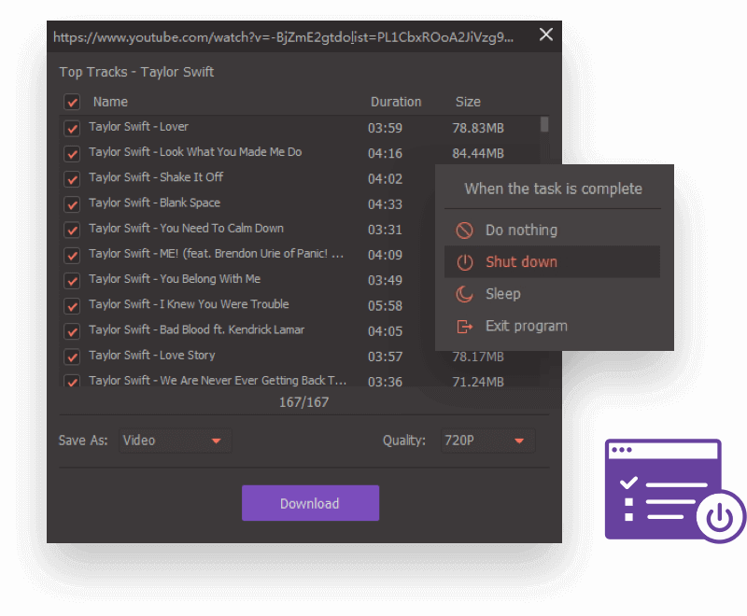Click the Bad Blood ft. Kendrick Lamar title
The image size is (747, 616).
tap(196, 329)
